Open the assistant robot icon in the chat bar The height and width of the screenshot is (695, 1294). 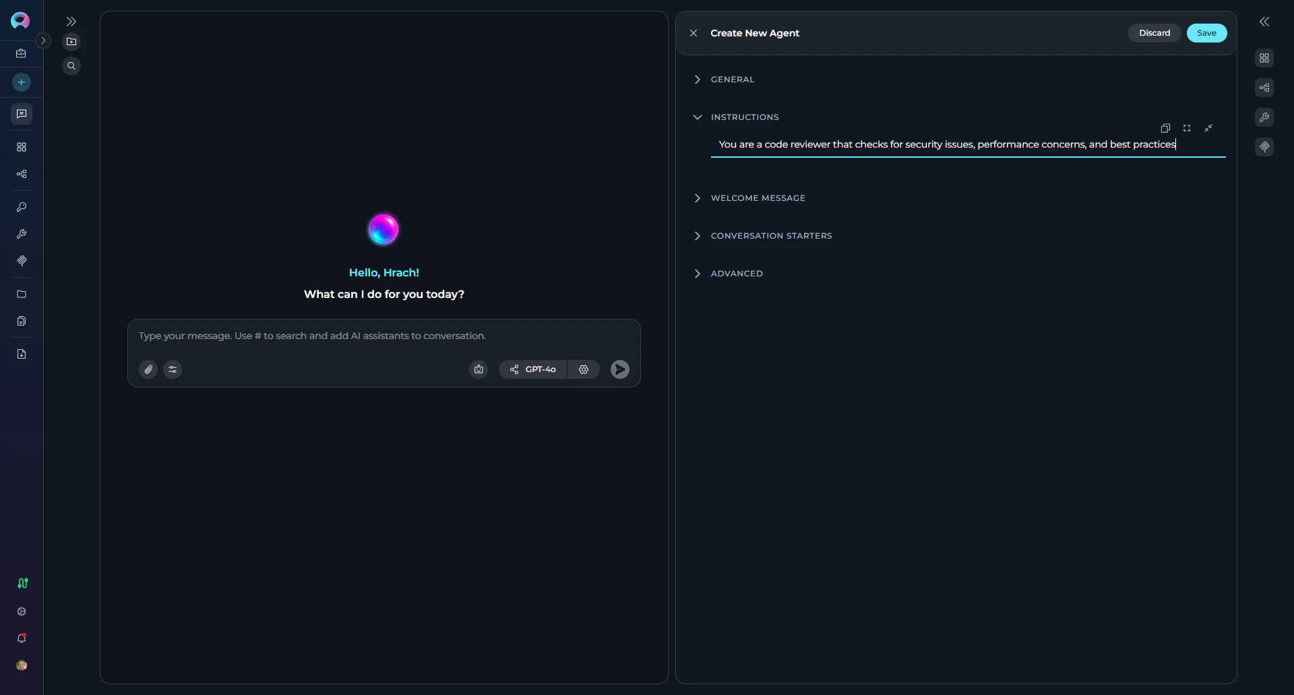(479, 369)
